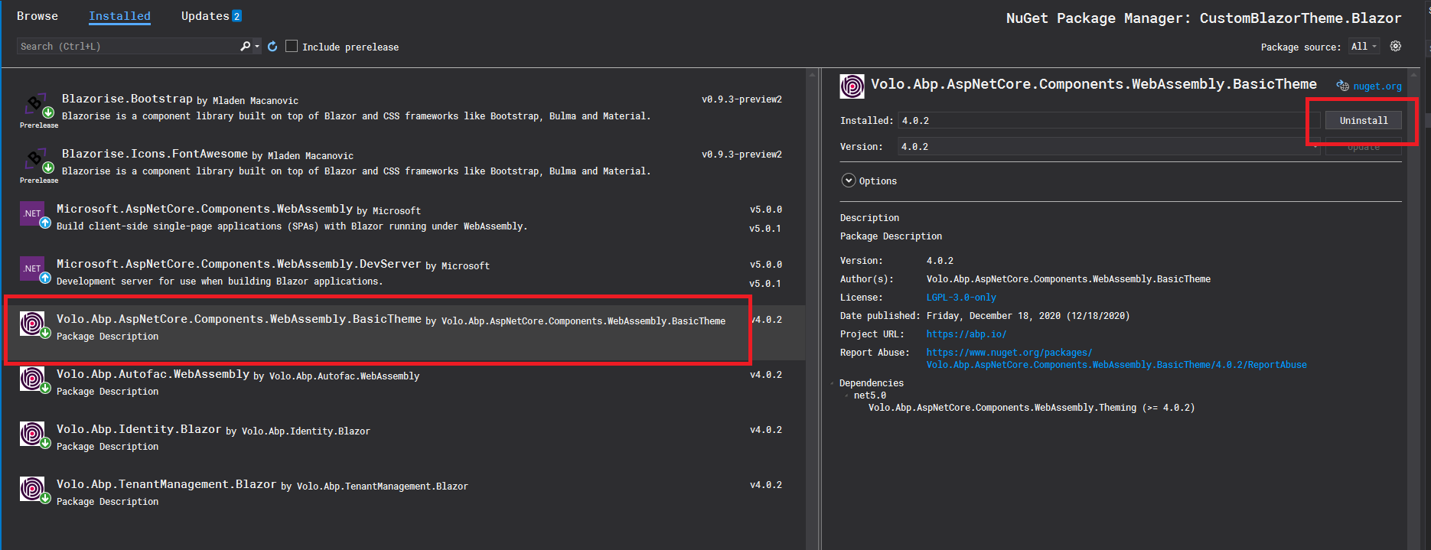Click the Installed 4.0.2 version field
Screen dimensions: 1431x550
pos(1109,121)
